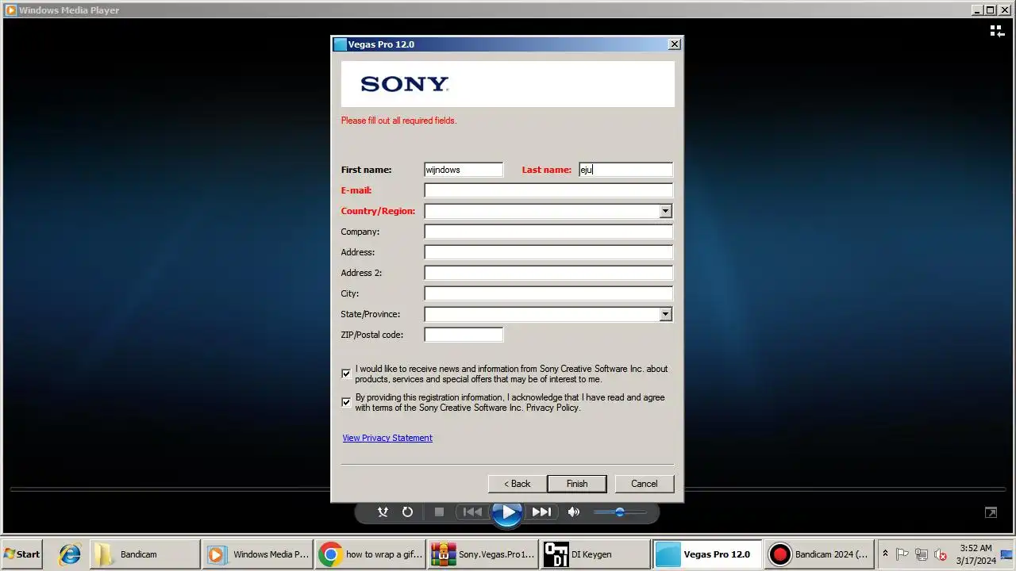Open the taskbar clock showing 3:52 AM
Viewport: 1016px width, 571px height.
click(x=976, y=554)
